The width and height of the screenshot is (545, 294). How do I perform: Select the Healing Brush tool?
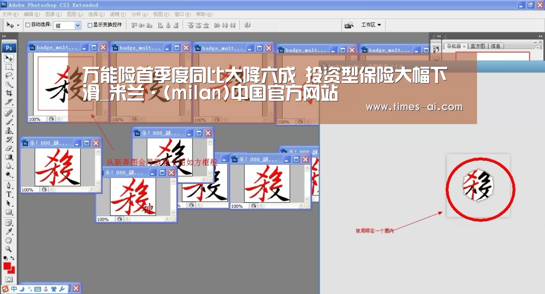[x=9, y=113]
